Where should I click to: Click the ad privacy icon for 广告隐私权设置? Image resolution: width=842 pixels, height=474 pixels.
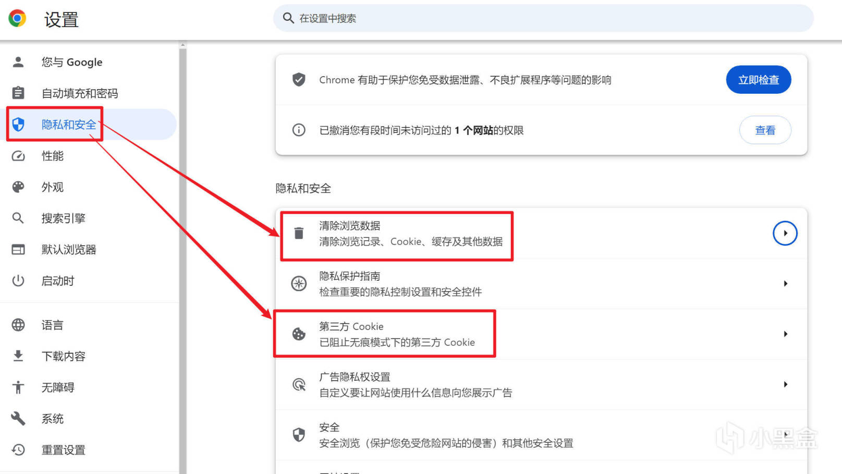(x=299, y=384)
